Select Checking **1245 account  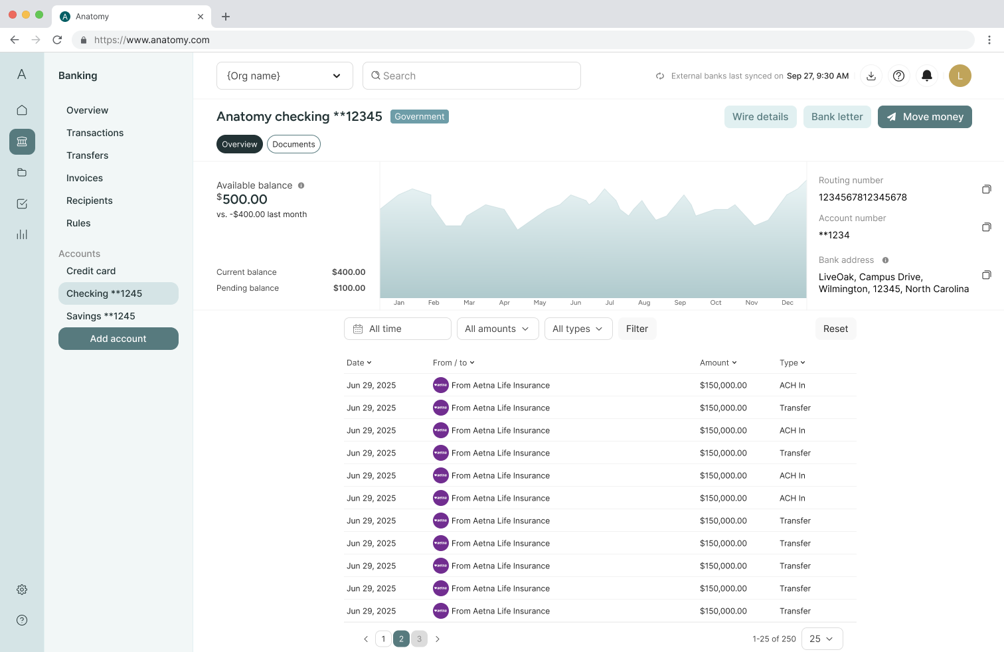click(x=118, y=293)
